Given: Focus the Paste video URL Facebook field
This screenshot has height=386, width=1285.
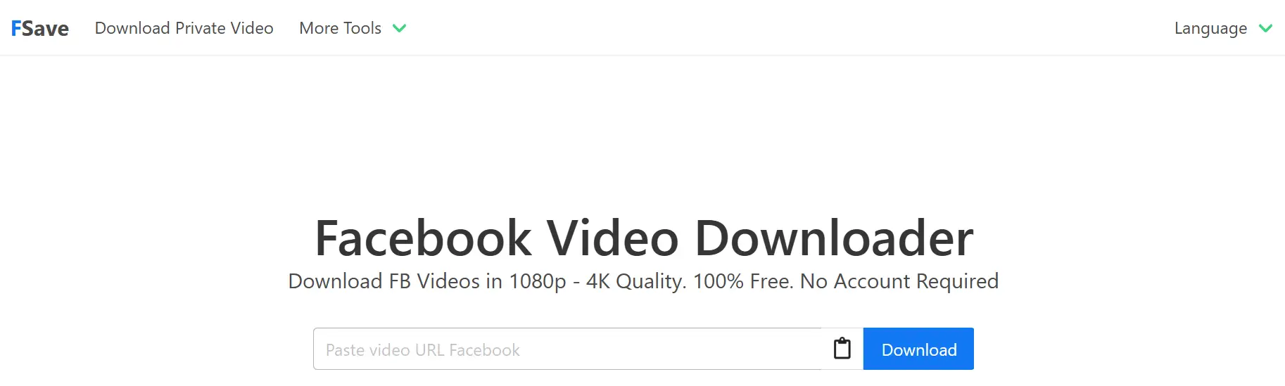Looking at the screenshot, I should (567, 349).
